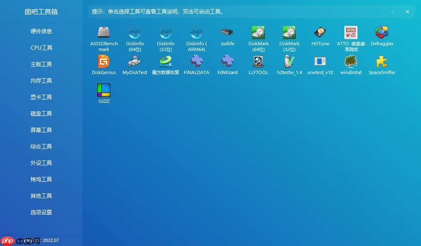This screenshot has width=421, height=246.
Task: Click the MyDiskTest icon
Action: [135, 61]
